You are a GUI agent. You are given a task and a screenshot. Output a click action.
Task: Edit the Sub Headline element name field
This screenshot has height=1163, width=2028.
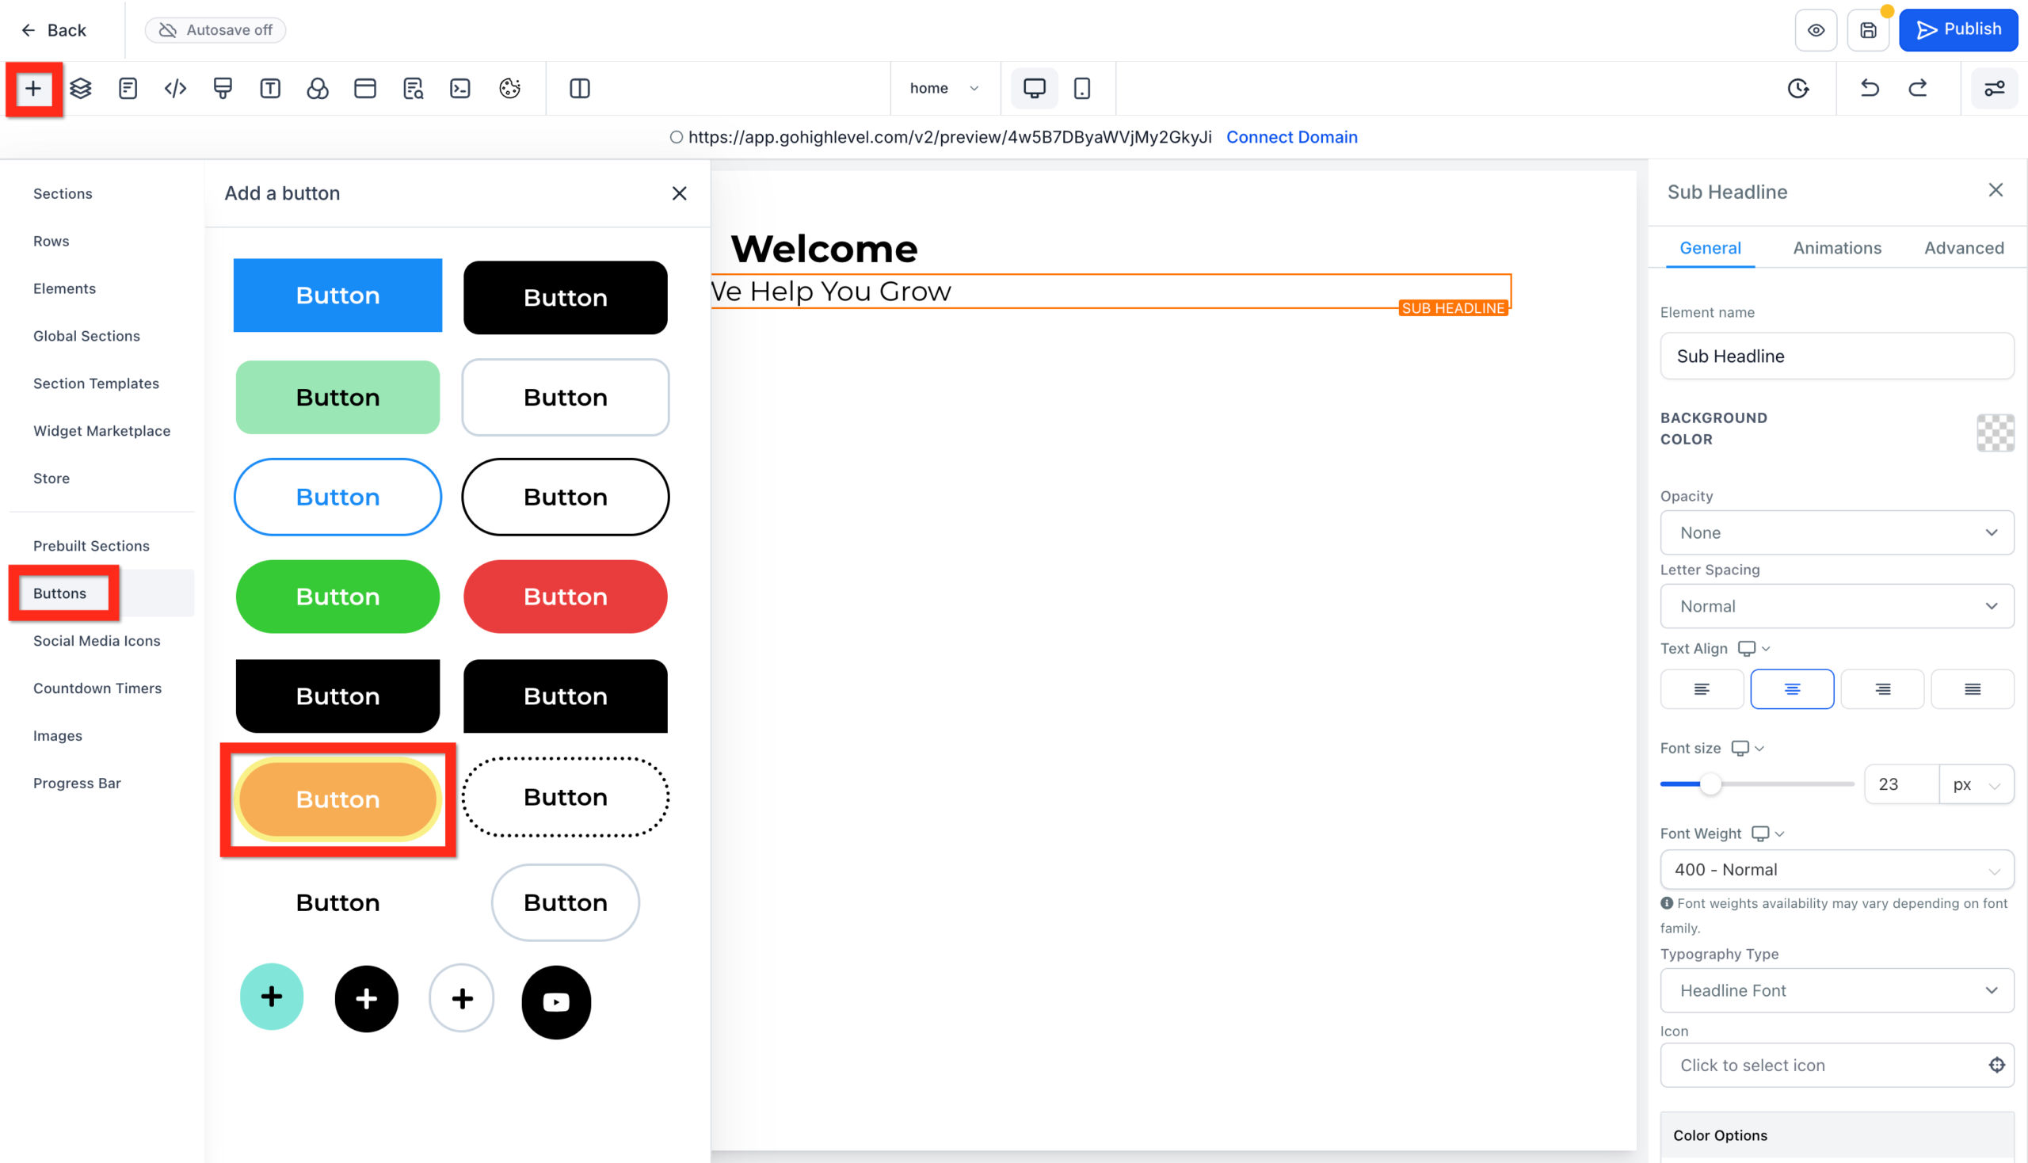(1836, 357)
